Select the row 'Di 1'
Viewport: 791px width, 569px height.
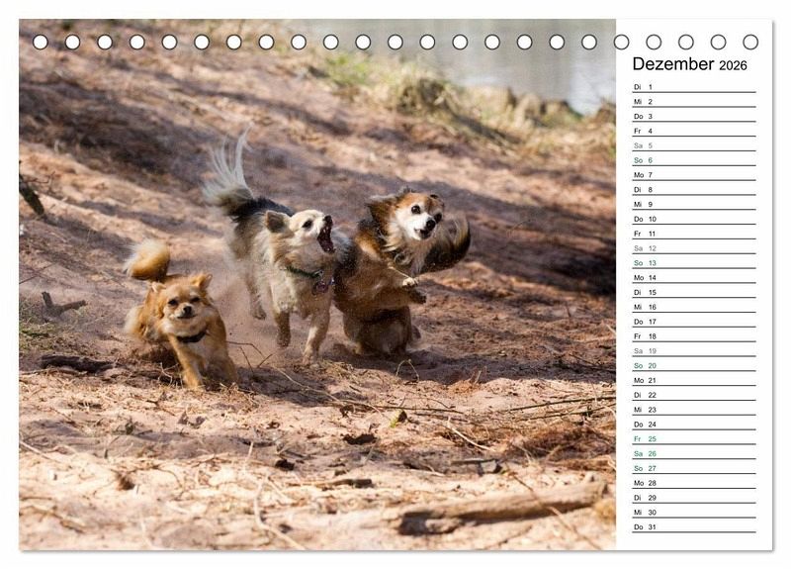[x=694, y=87]
